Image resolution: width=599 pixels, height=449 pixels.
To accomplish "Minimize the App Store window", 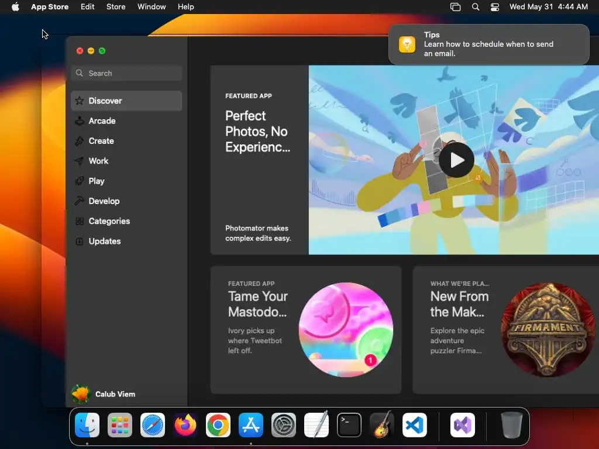I will pyautogui.click(x=91, y=51).
